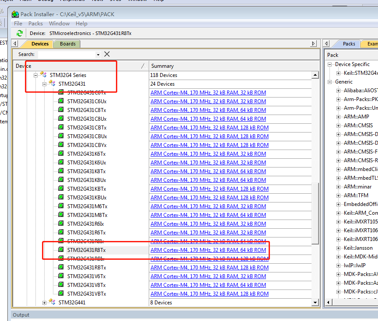The width and height of the screenshot is (378, 321).
Task: Expand the ARM::CMSIS pack entry
Action: click(x=339, y=126)
